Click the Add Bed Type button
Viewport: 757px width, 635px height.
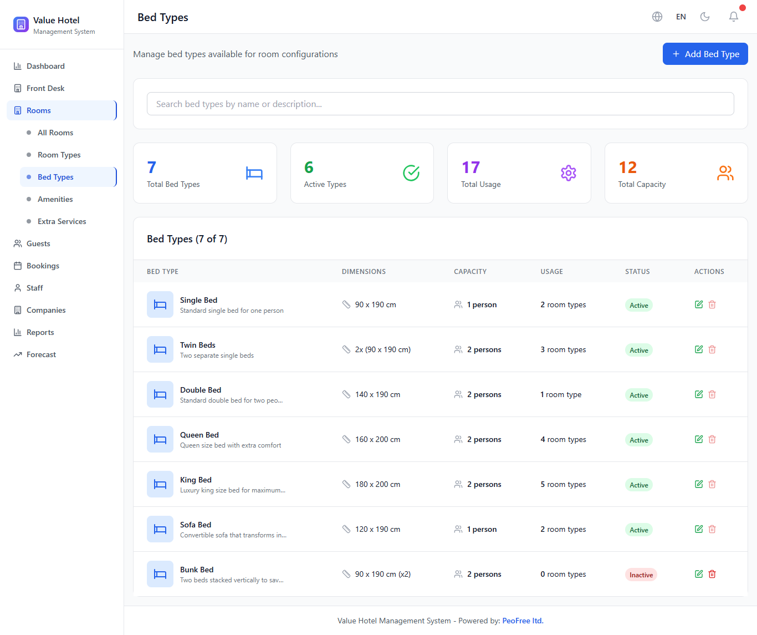[x=705, y=54]
